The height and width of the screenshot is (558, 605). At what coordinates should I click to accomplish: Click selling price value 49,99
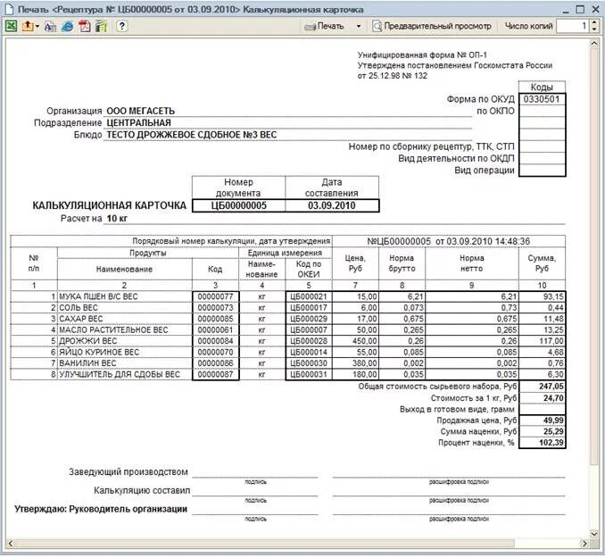543,421
